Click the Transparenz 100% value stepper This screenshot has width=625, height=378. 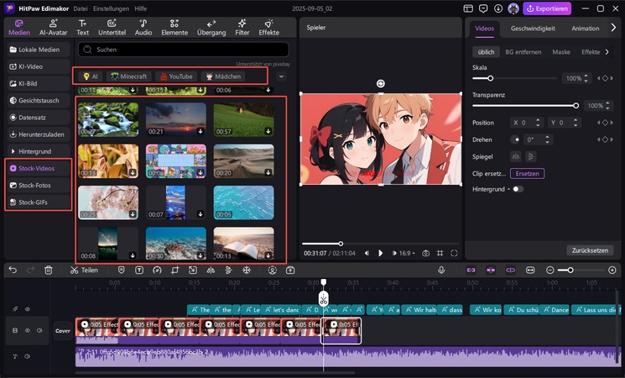(x=607, y=106)
